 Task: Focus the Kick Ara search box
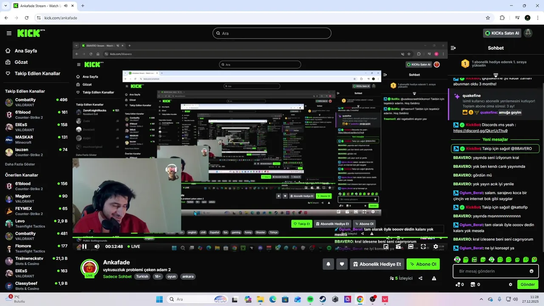272,33
